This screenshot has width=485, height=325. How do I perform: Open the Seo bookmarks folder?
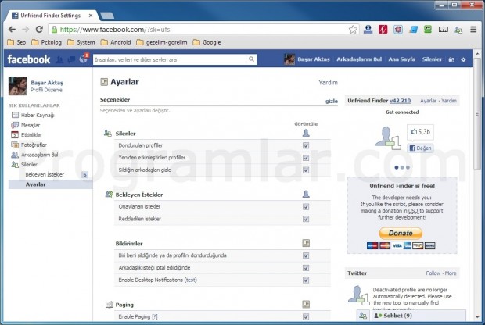click(x=16, y=42)
